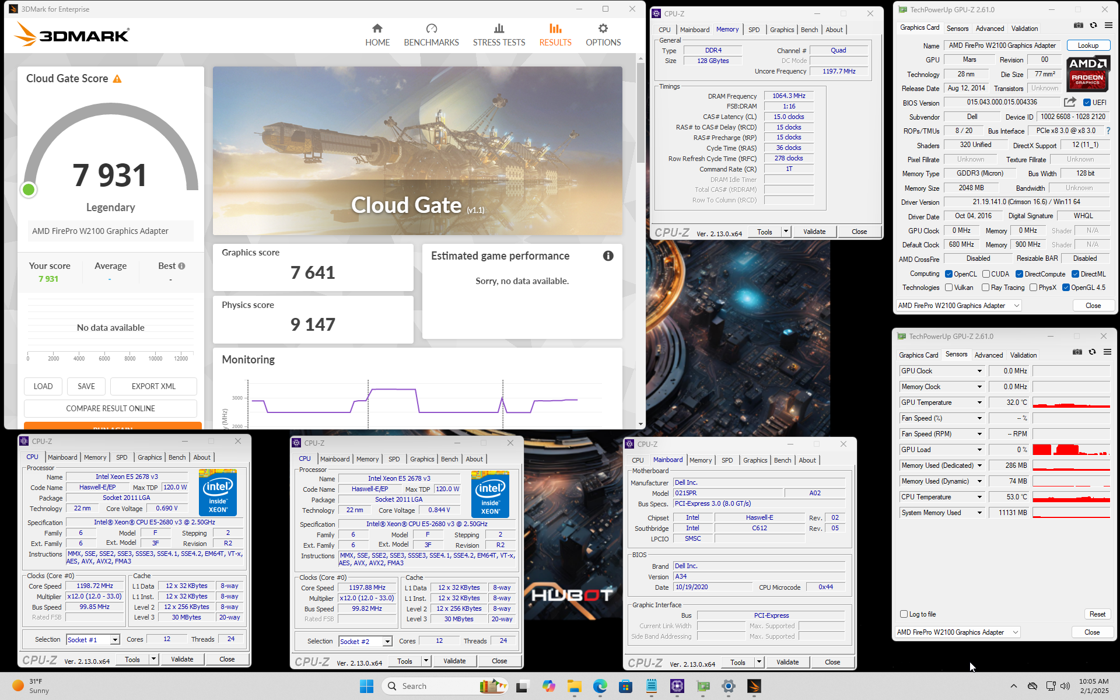Click the Best score info icon

(181, 266)
